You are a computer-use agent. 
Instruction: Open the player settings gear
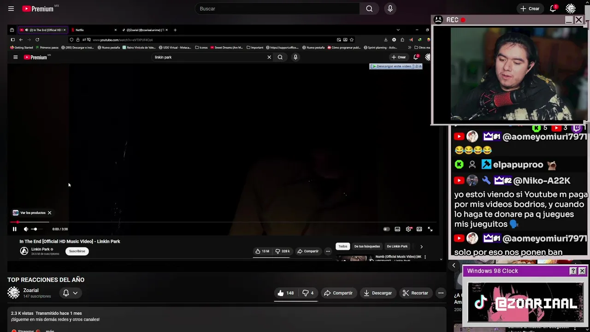tap(408, 229)
